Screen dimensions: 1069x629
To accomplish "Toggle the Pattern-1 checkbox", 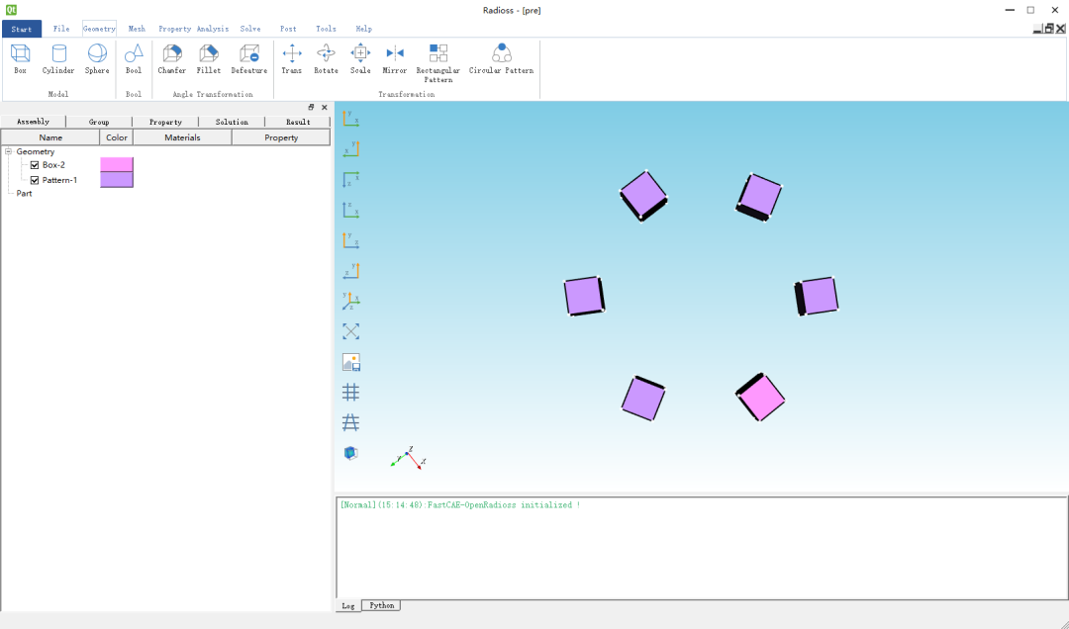I will pyautogui.click(x=35, y=180).
